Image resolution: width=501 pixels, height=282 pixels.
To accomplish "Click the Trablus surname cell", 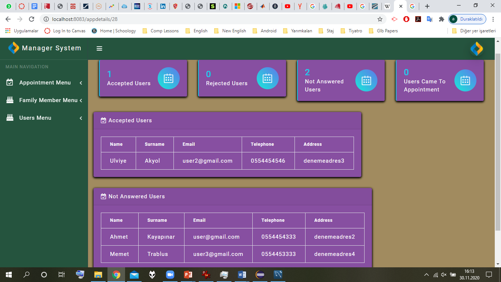I will coord(161,254).
